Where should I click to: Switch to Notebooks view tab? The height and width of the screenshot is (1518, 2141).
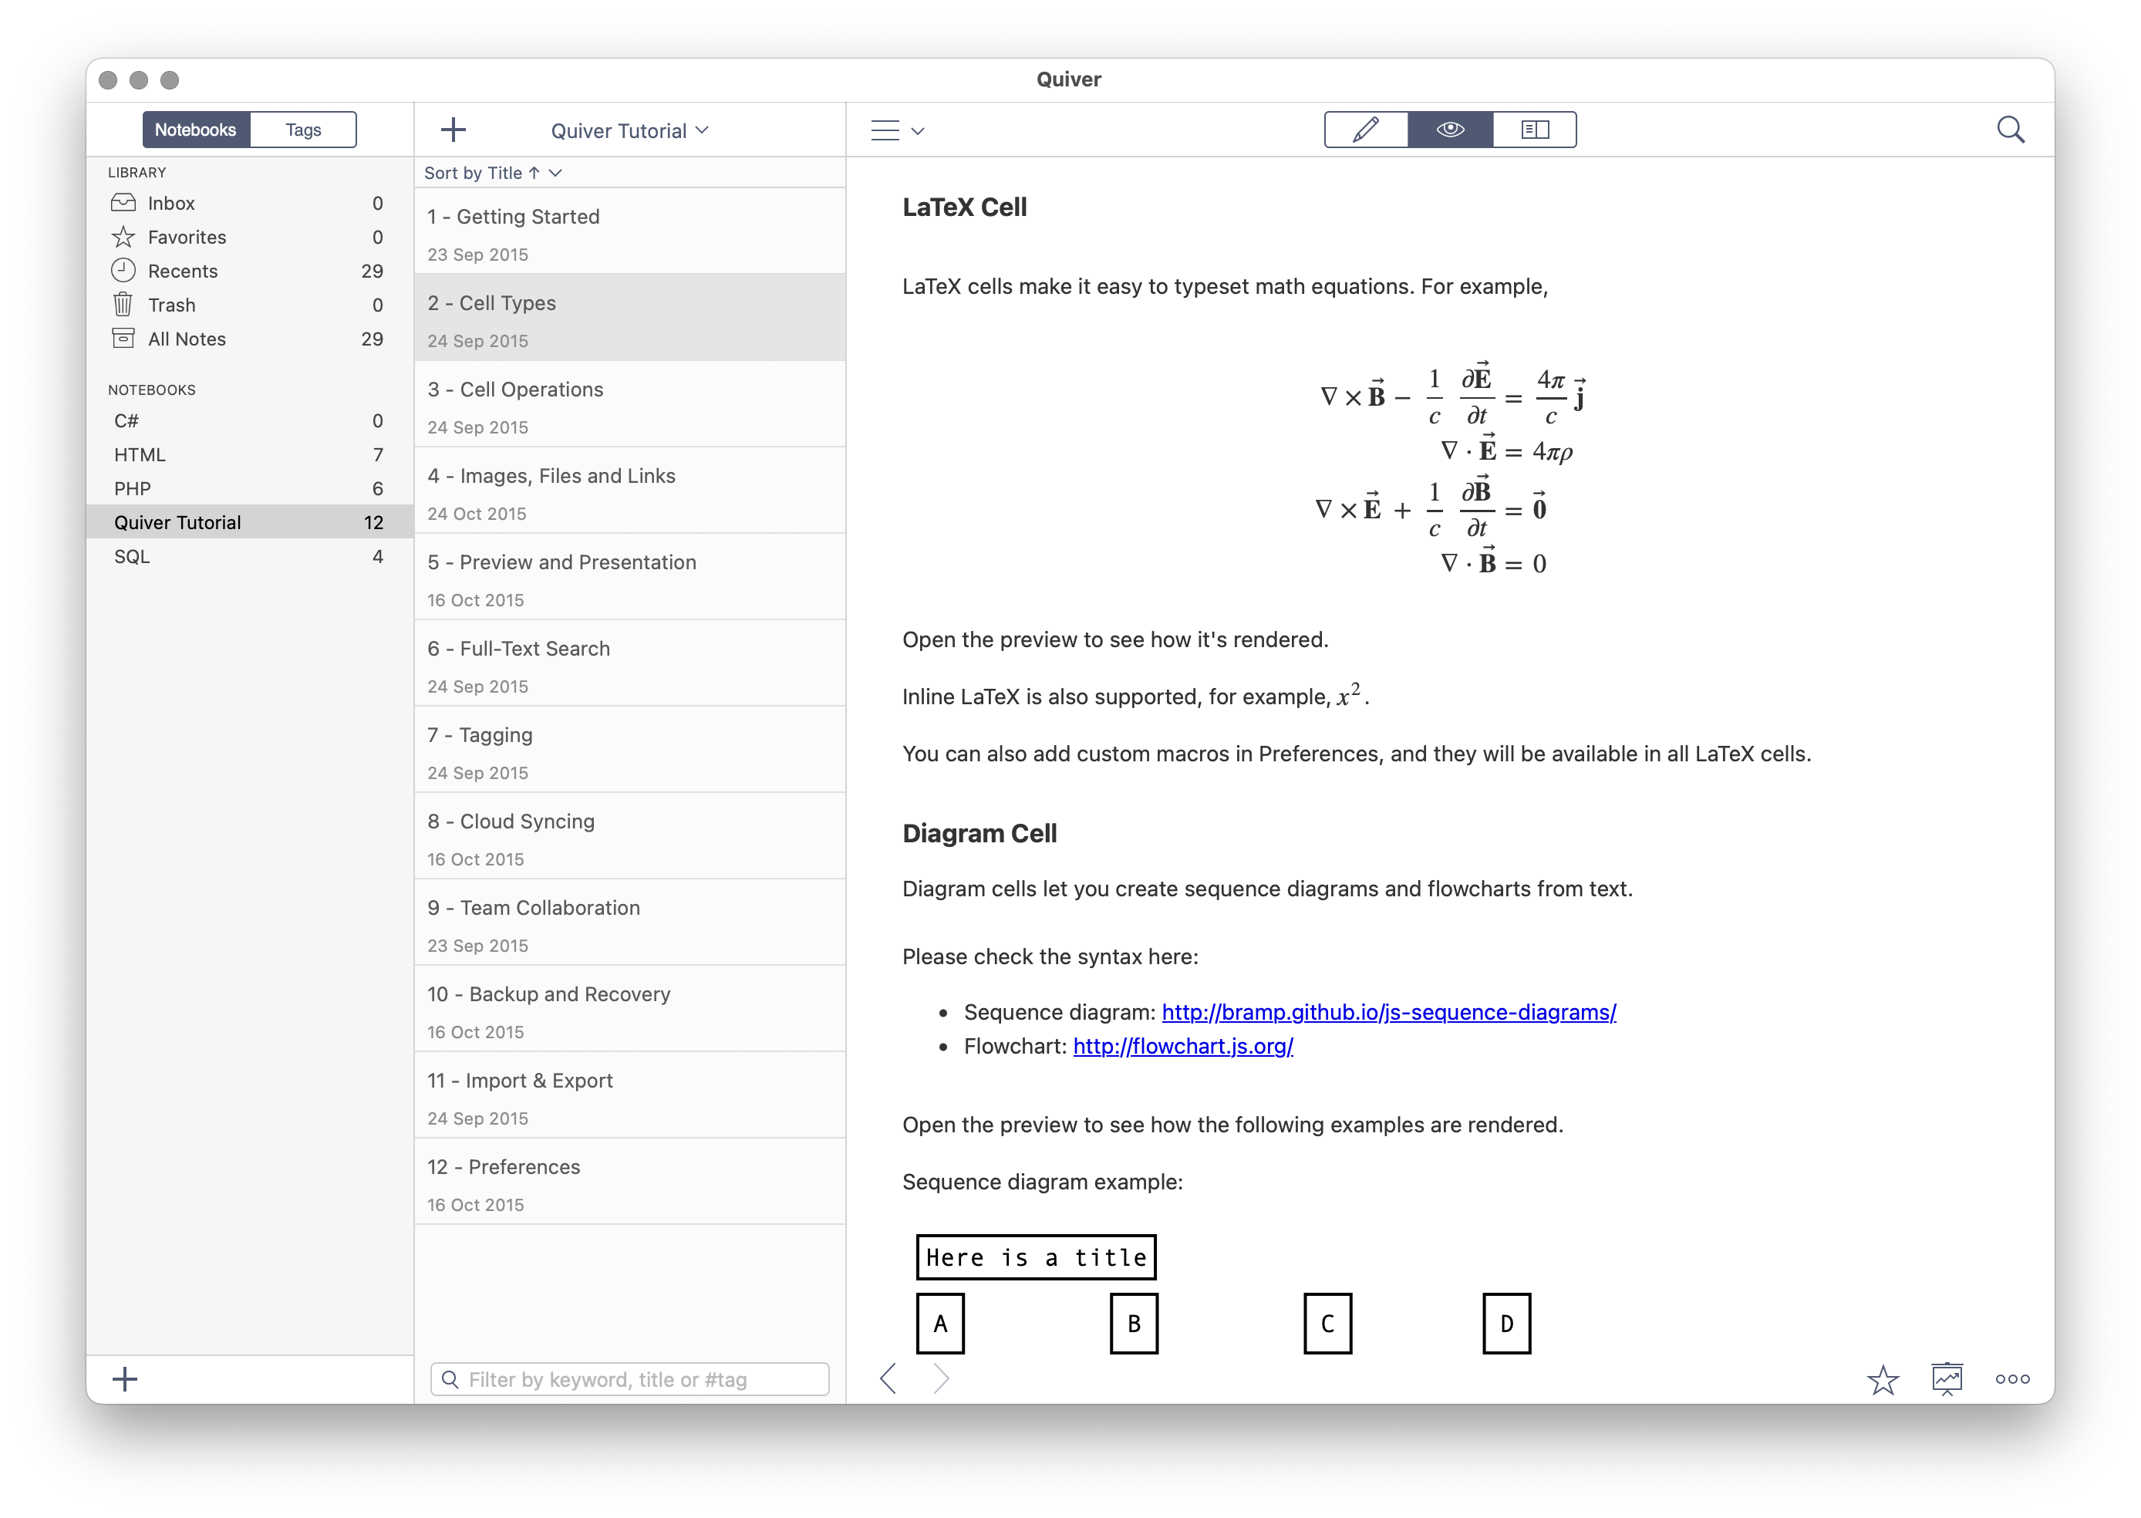click(x=192, y=131)
